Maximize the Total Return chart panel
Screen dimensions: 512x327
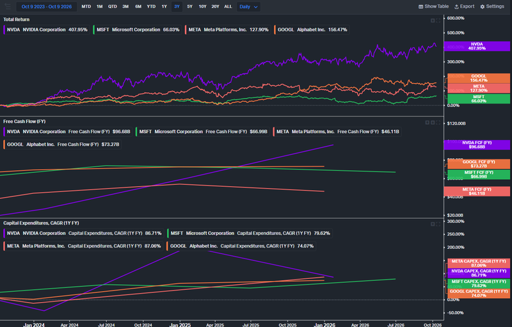click(x=438, y=20)
